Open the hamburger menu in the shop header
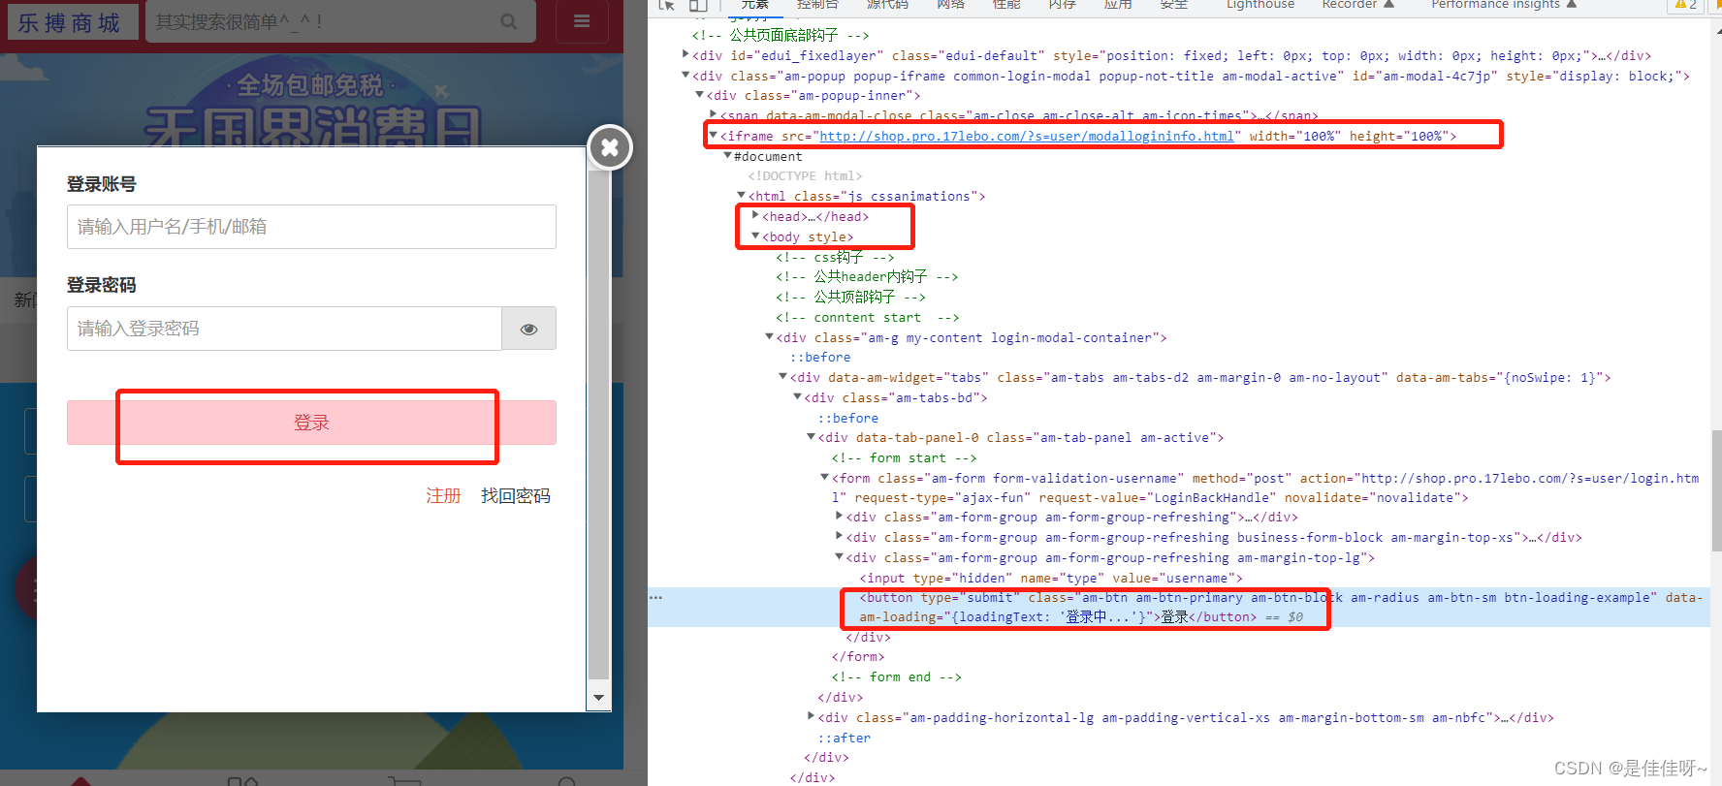 coord(582,21)
